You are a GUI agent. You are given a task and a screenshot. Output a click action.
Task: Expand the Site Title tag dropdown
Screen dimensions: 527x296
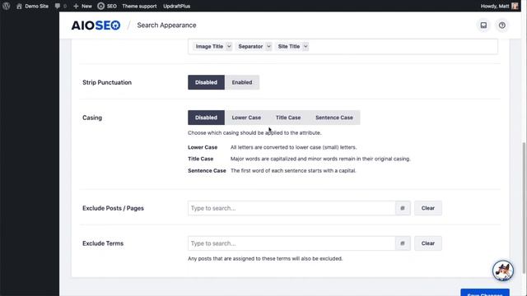(305, 46)
